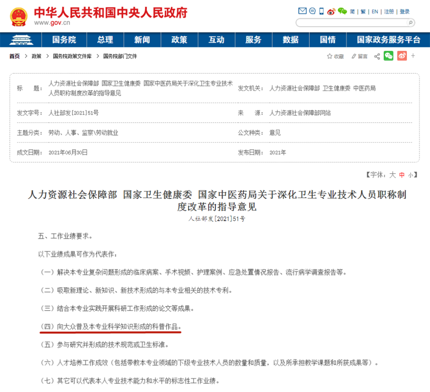Click the 留言 leave message button
This screenshot has width=430, height=392.
click(x=360, y=57)
